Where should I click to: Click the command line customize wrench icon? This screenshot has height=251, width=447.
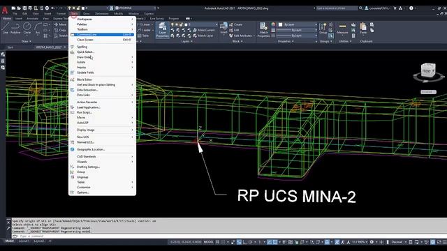coord(8,228)
